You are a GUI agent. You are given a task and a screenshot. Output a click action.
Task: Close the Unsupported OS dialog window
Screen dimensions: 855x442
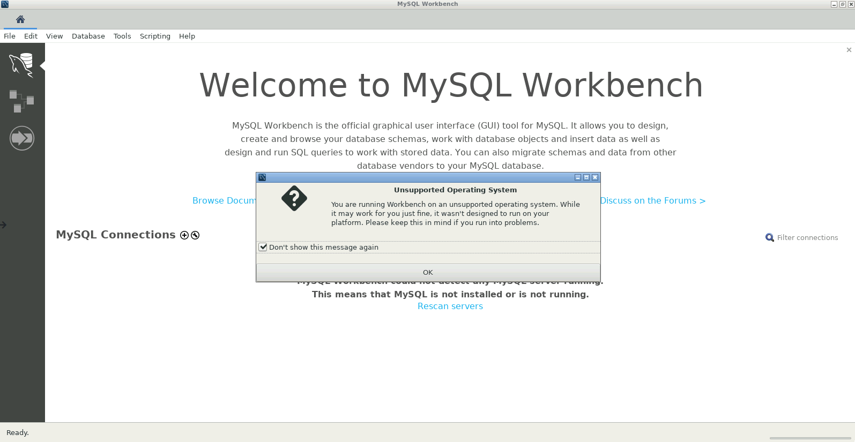[595, 177]
